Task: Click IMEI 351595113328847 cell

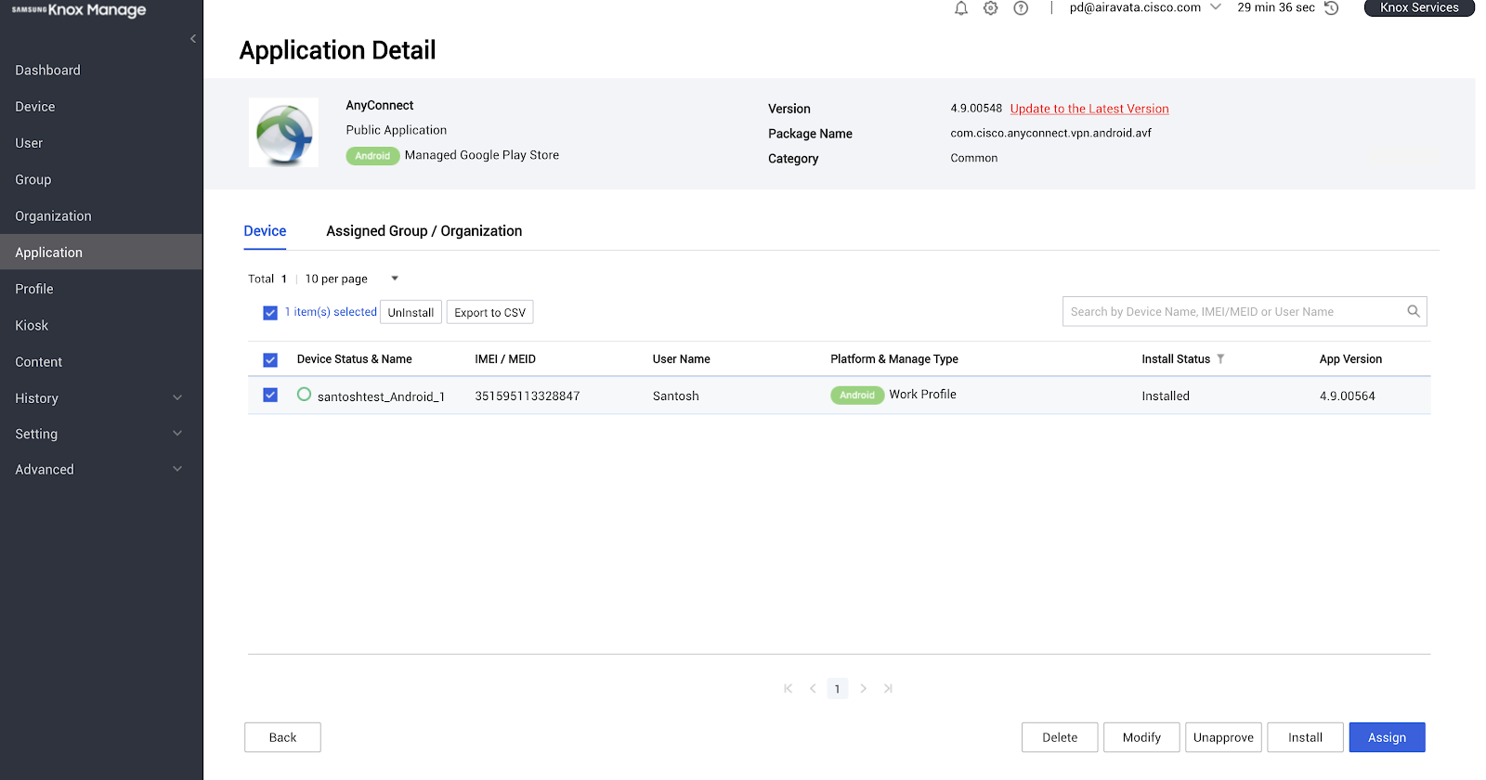Action: point(527,396)
